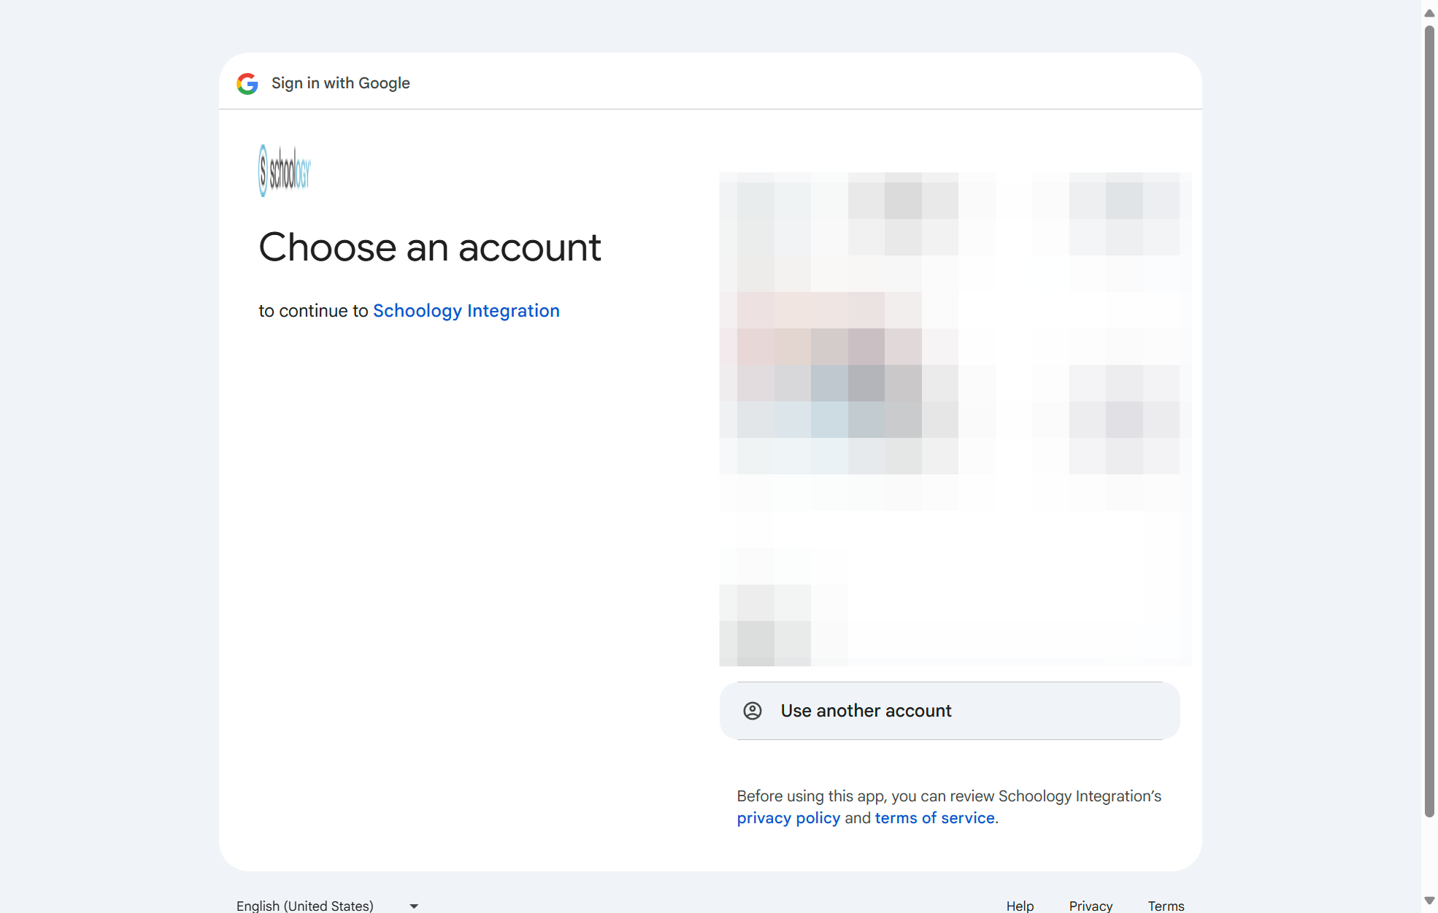Open the terms of service link

point(935,818)
